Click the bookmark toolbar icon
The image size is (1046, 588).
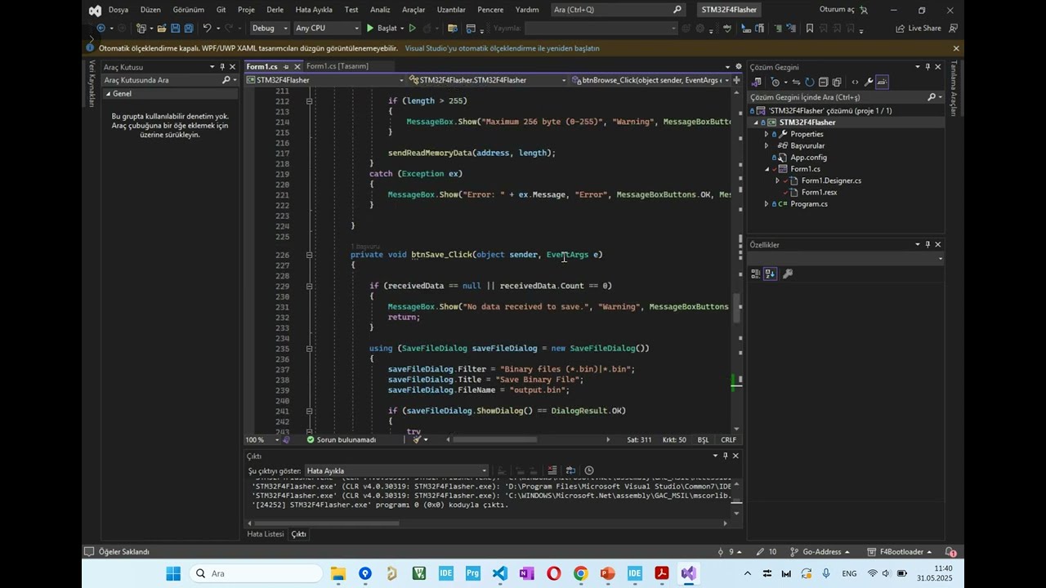click(x=810, y=28)
